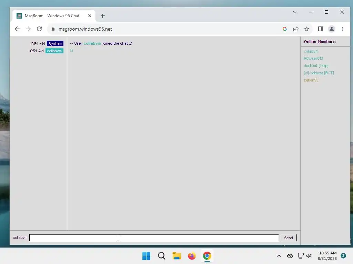Reload the MsgRoom page
353x264 pixels.
coord(39,29)
